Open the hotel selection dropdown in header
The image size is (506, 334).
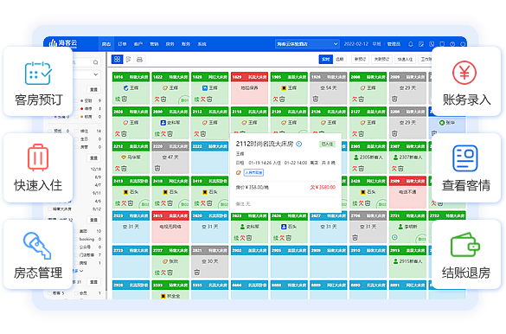[307, 44]
